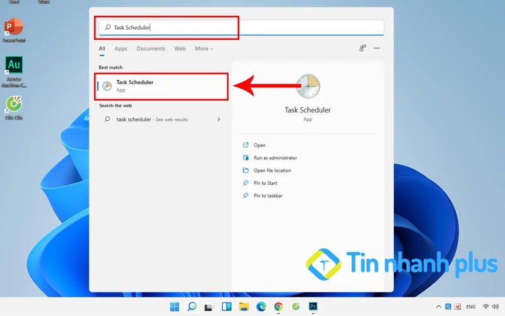The image size is (505, 316).
Task: Click task scheduler See web results
Action: coord(162,119)
